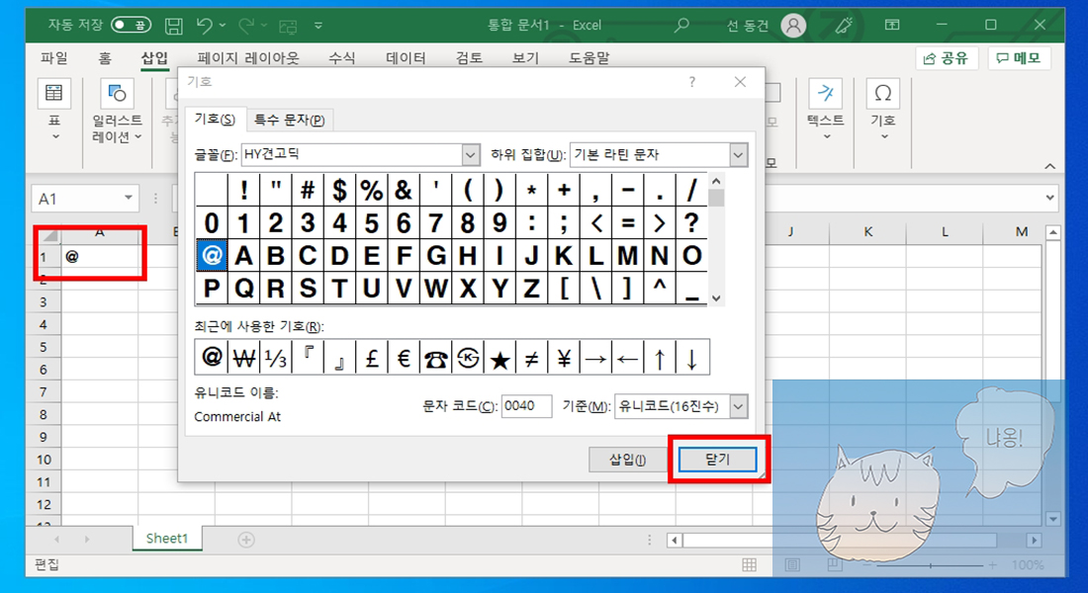Click the 닫기 close button
1088x593 pixels.
point(717,460)
